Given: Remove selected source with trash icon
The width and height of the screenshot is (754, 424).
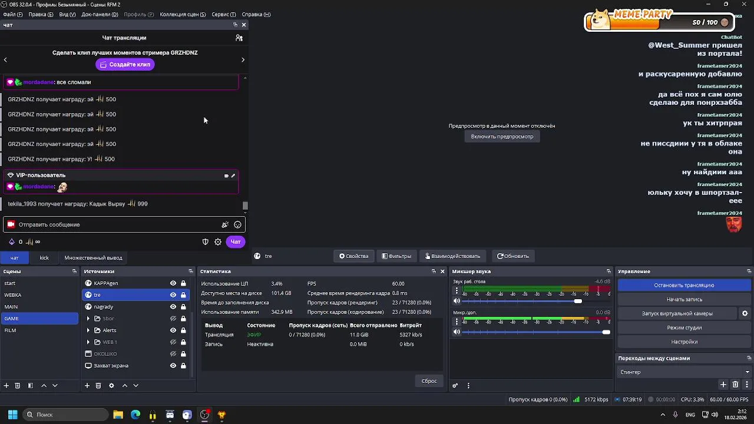Looking at the screenshot, I should tap(98, 385).
